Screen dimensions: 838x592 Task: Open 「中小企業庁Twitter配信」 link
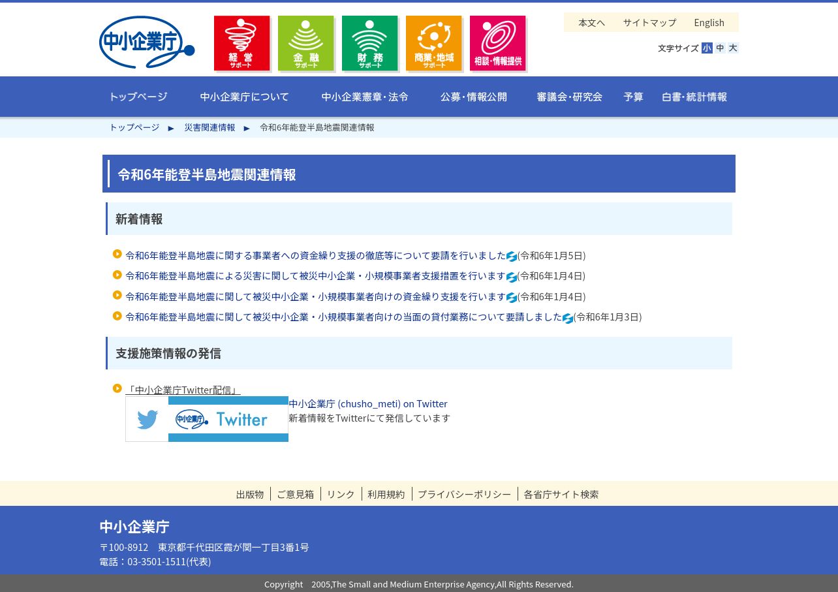[x=183, y=390]
